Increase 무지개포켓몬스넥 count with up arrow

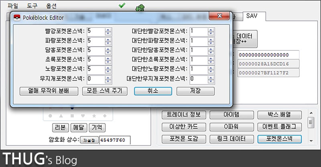tap(108, 78)
